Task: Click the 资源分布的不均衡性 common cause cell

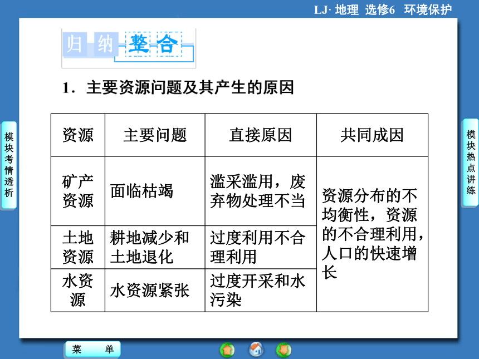Action: (x=373, y=234)
